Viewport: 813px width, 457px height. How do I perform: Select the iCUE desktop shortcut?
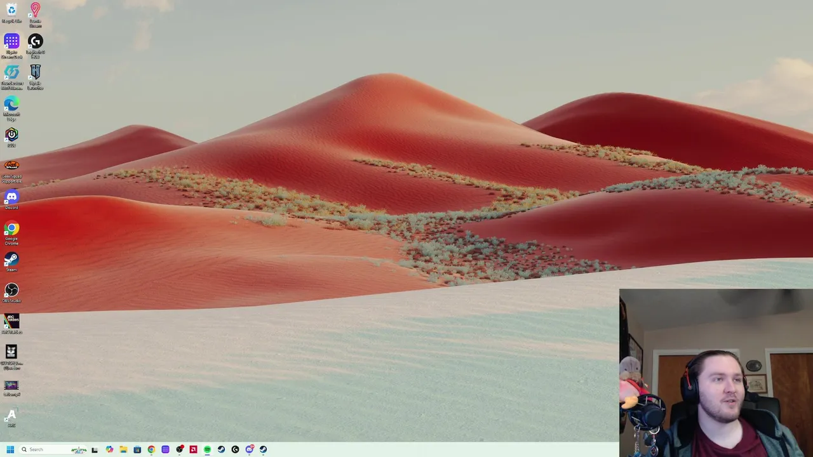coord(11,137)
